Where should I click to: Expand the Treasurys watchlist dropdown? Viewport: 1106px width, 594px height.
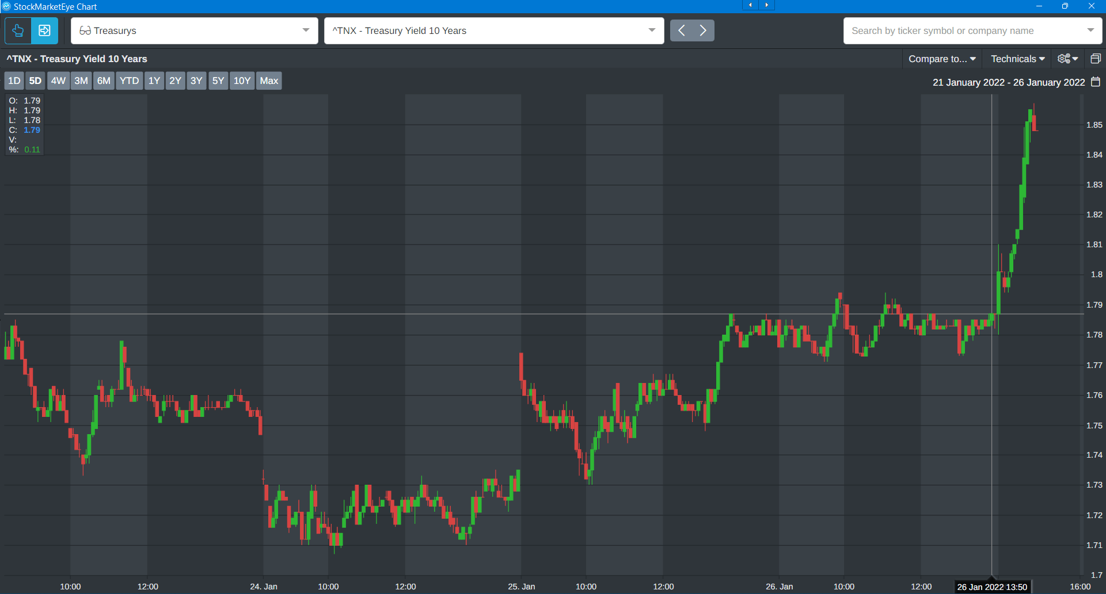tap(195, 30)
